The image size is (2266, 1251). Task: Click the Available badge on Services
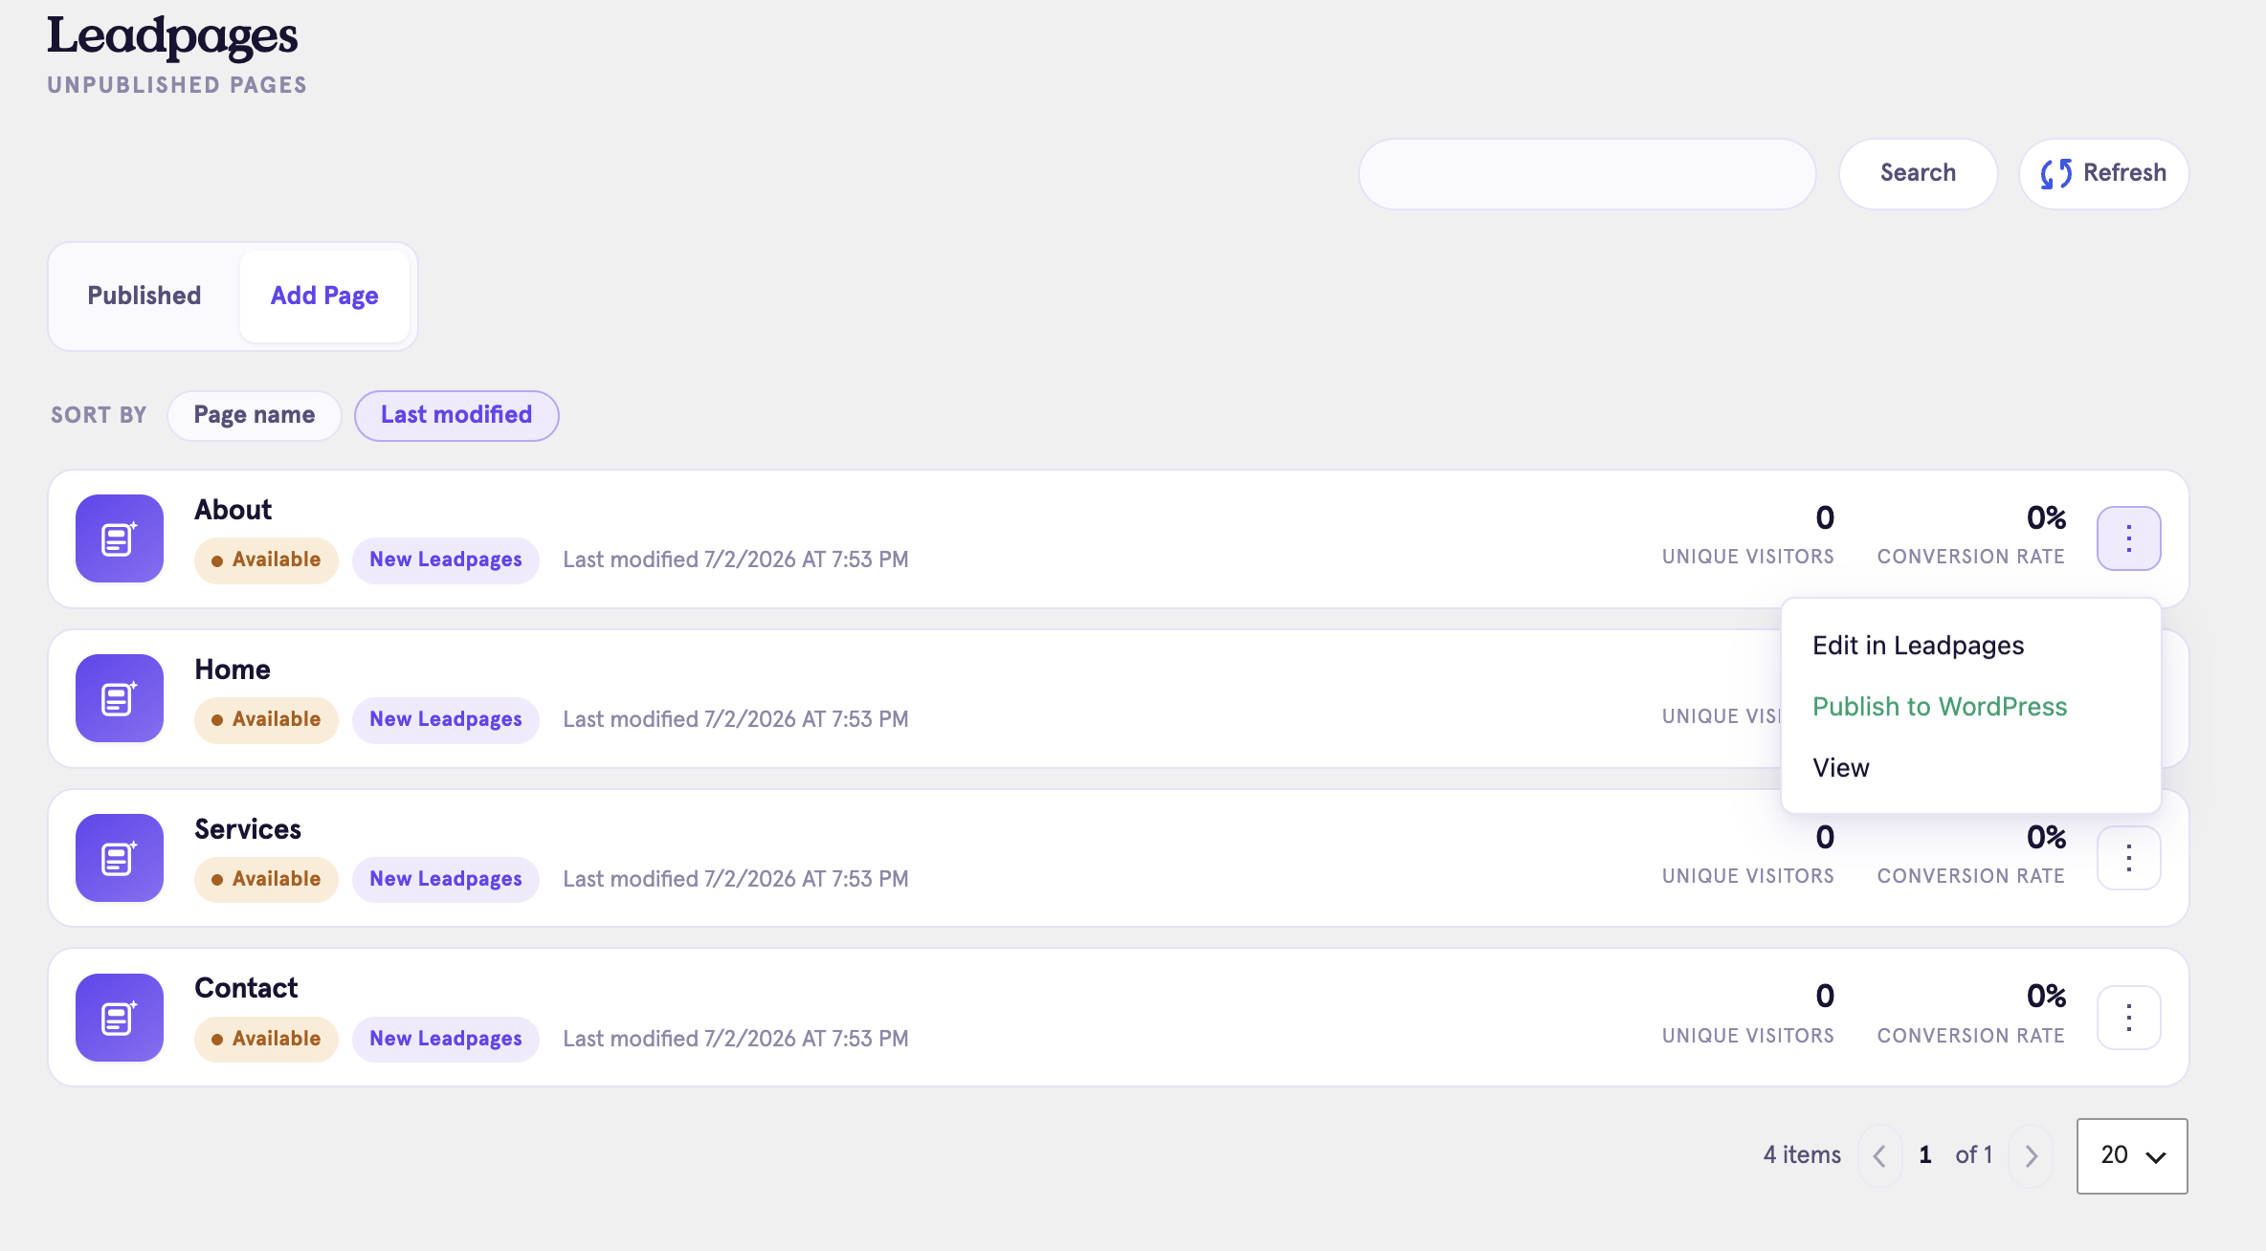(266, 880)
